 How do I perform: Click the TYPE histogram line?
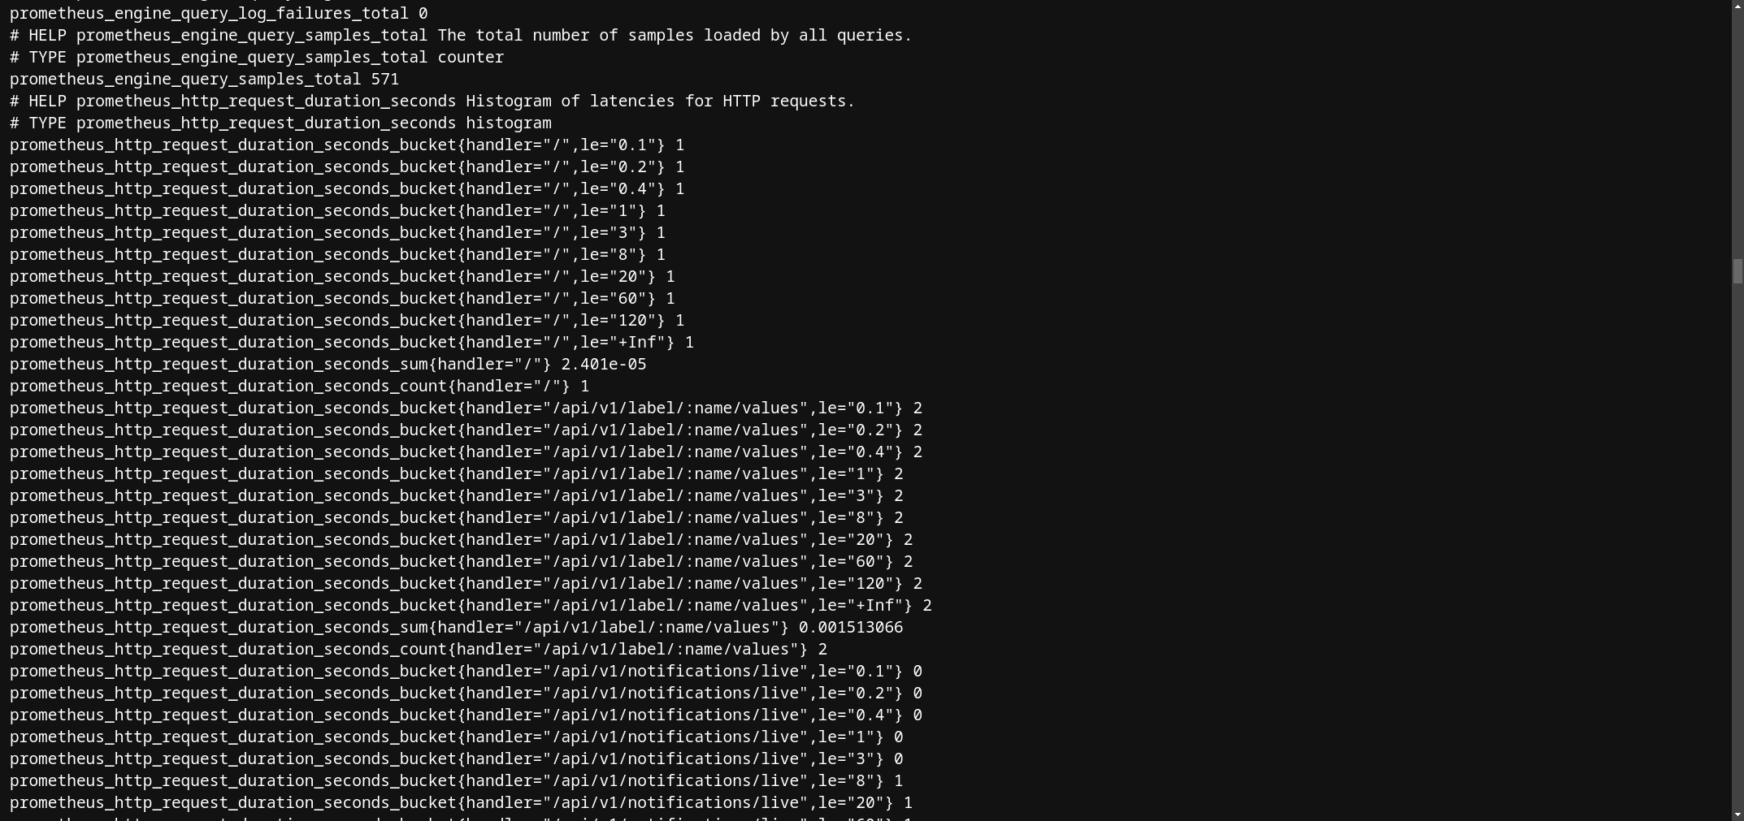[280, 123]
